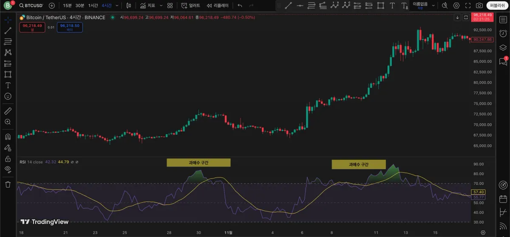This screenshot has height=237, width=510.
Task: Open the candlestick chart type selector
Action: point(129,6)
